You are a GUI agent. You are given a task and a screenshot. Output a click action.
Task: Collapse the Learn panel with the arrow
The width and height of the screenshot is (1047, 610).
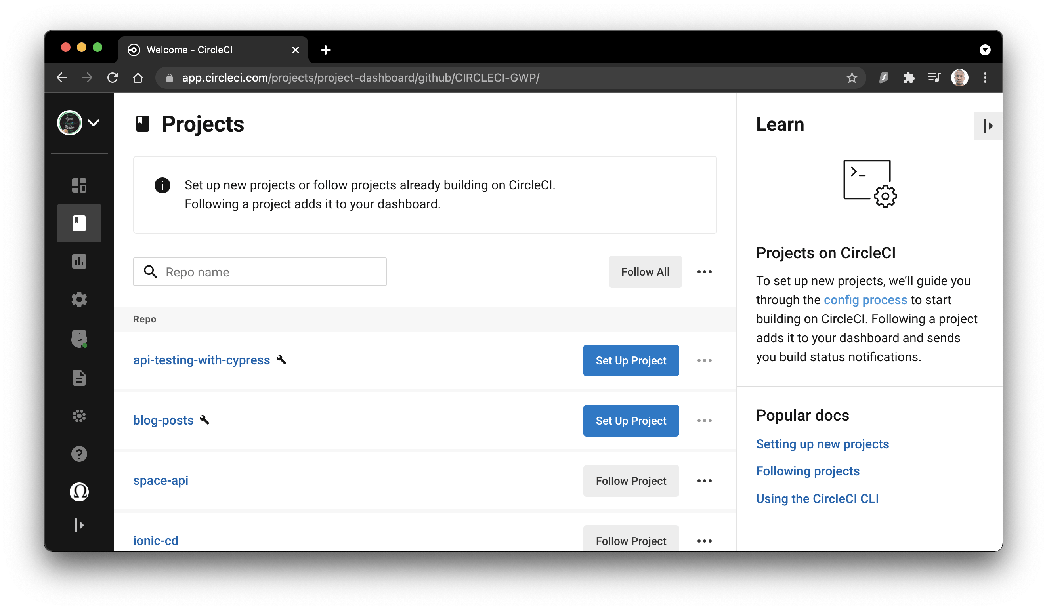point(989,126)
